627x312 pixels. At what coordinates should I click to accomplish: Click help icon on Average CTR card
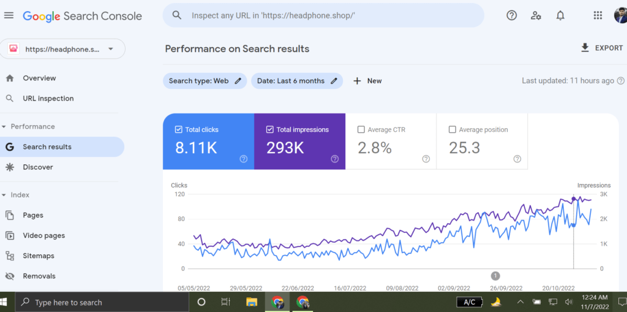426,159
